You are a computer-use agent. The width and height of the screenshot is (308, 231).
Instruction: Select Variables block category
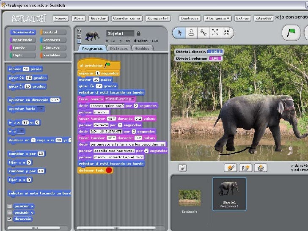click(53, 55)
